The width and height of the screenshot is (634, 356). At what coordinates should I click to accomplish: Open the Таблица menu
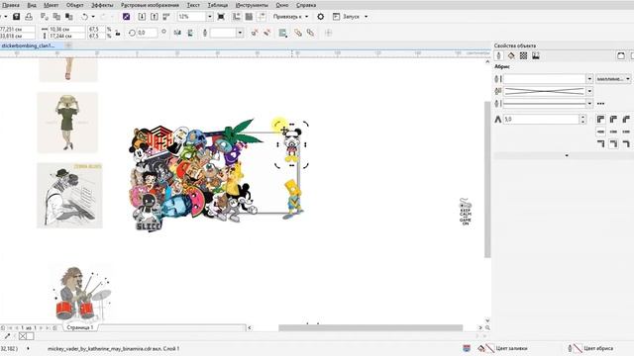218,5
